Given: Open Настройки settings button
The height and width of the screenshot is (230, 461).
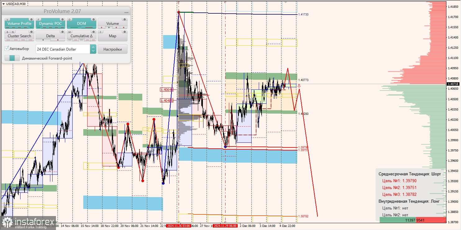Looking at the screenshot, I should tap(112, 49).
